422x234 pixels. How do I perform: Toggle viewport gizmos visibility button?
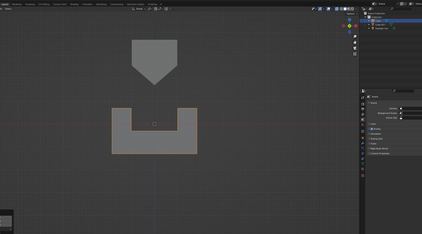tap(320, 8)
